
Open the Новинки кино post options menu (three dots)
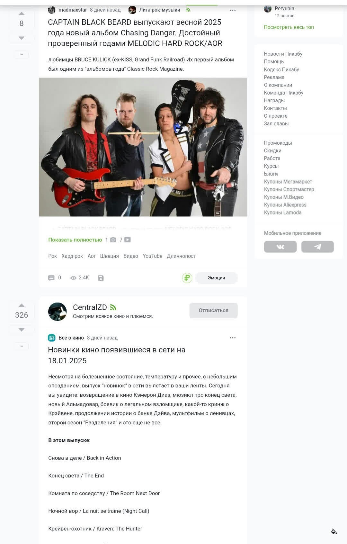tap(233, 338)
